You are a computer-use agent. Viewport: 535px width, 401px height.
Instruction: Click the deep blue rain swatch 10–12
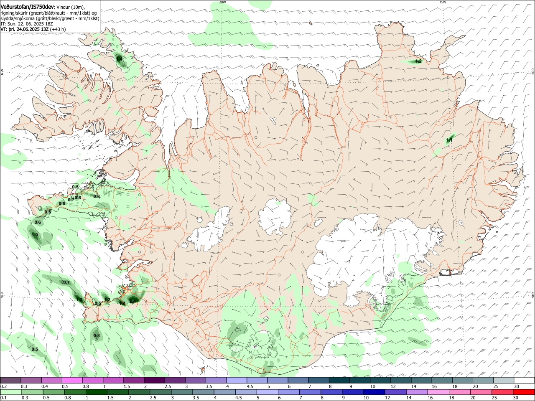click(374, 392)
